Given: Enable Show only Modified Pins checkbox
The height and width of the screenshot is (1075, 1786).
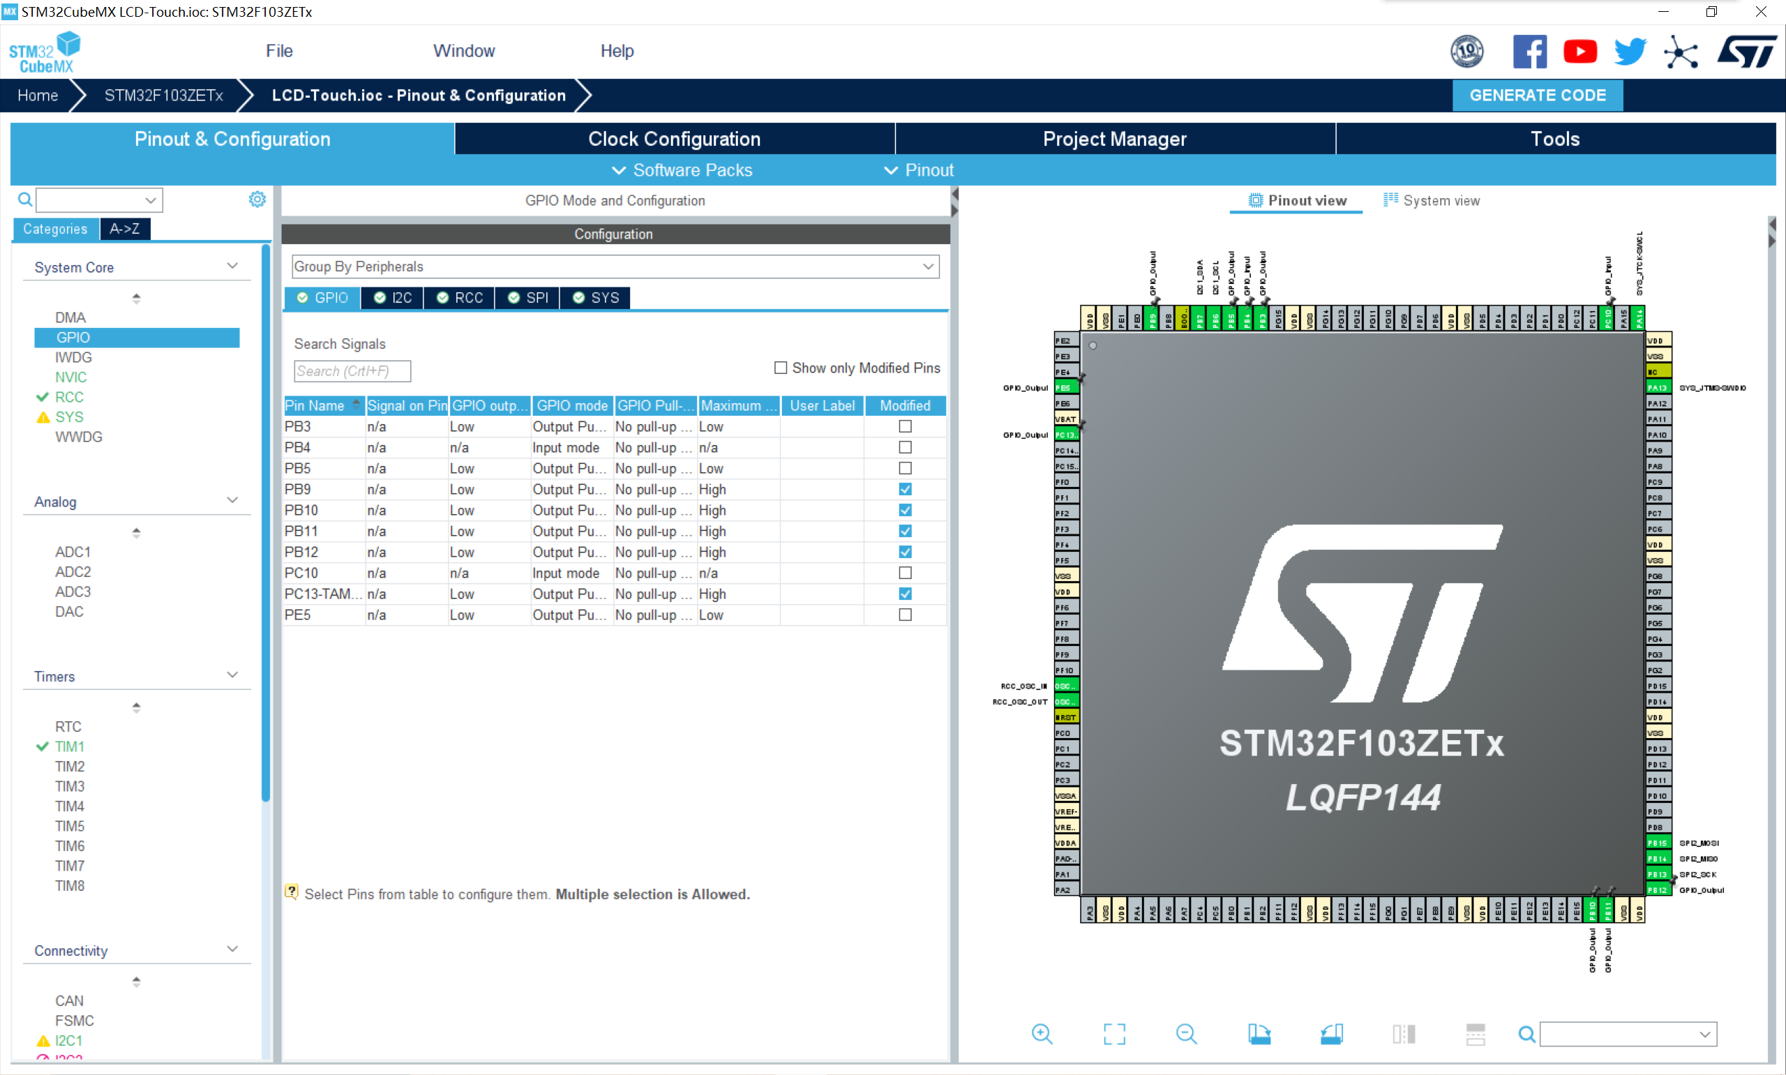Looking at the screenshot, I should point(780,368).
